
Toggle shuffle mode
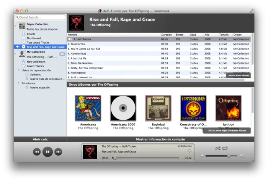218,148
